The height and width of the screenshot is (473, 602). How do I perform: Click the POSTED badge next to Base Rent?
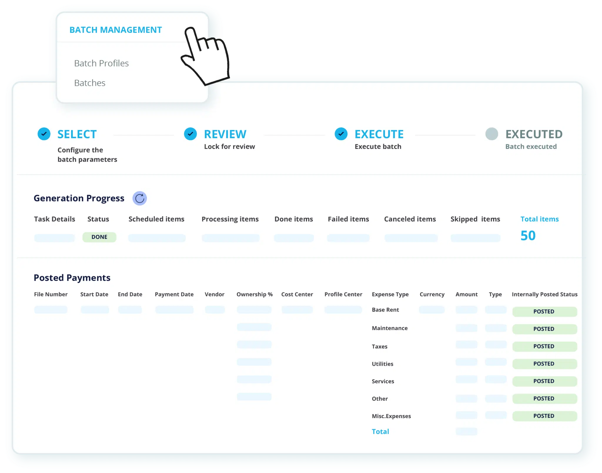pos(544,311)
